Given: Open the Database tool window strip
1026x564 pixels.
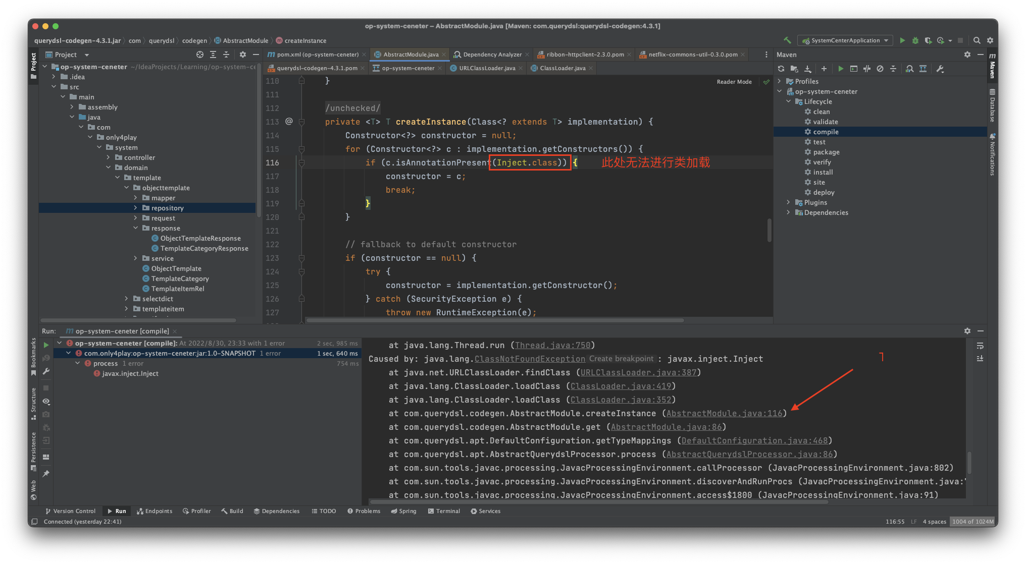Looking at the screenshot, I should pos(992,106).
